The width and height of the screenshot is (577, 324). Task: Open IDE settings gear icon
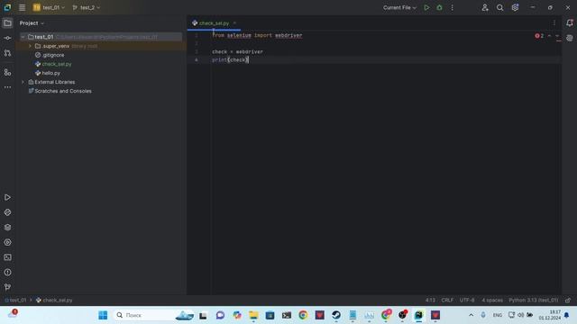[x=515, y=7]
